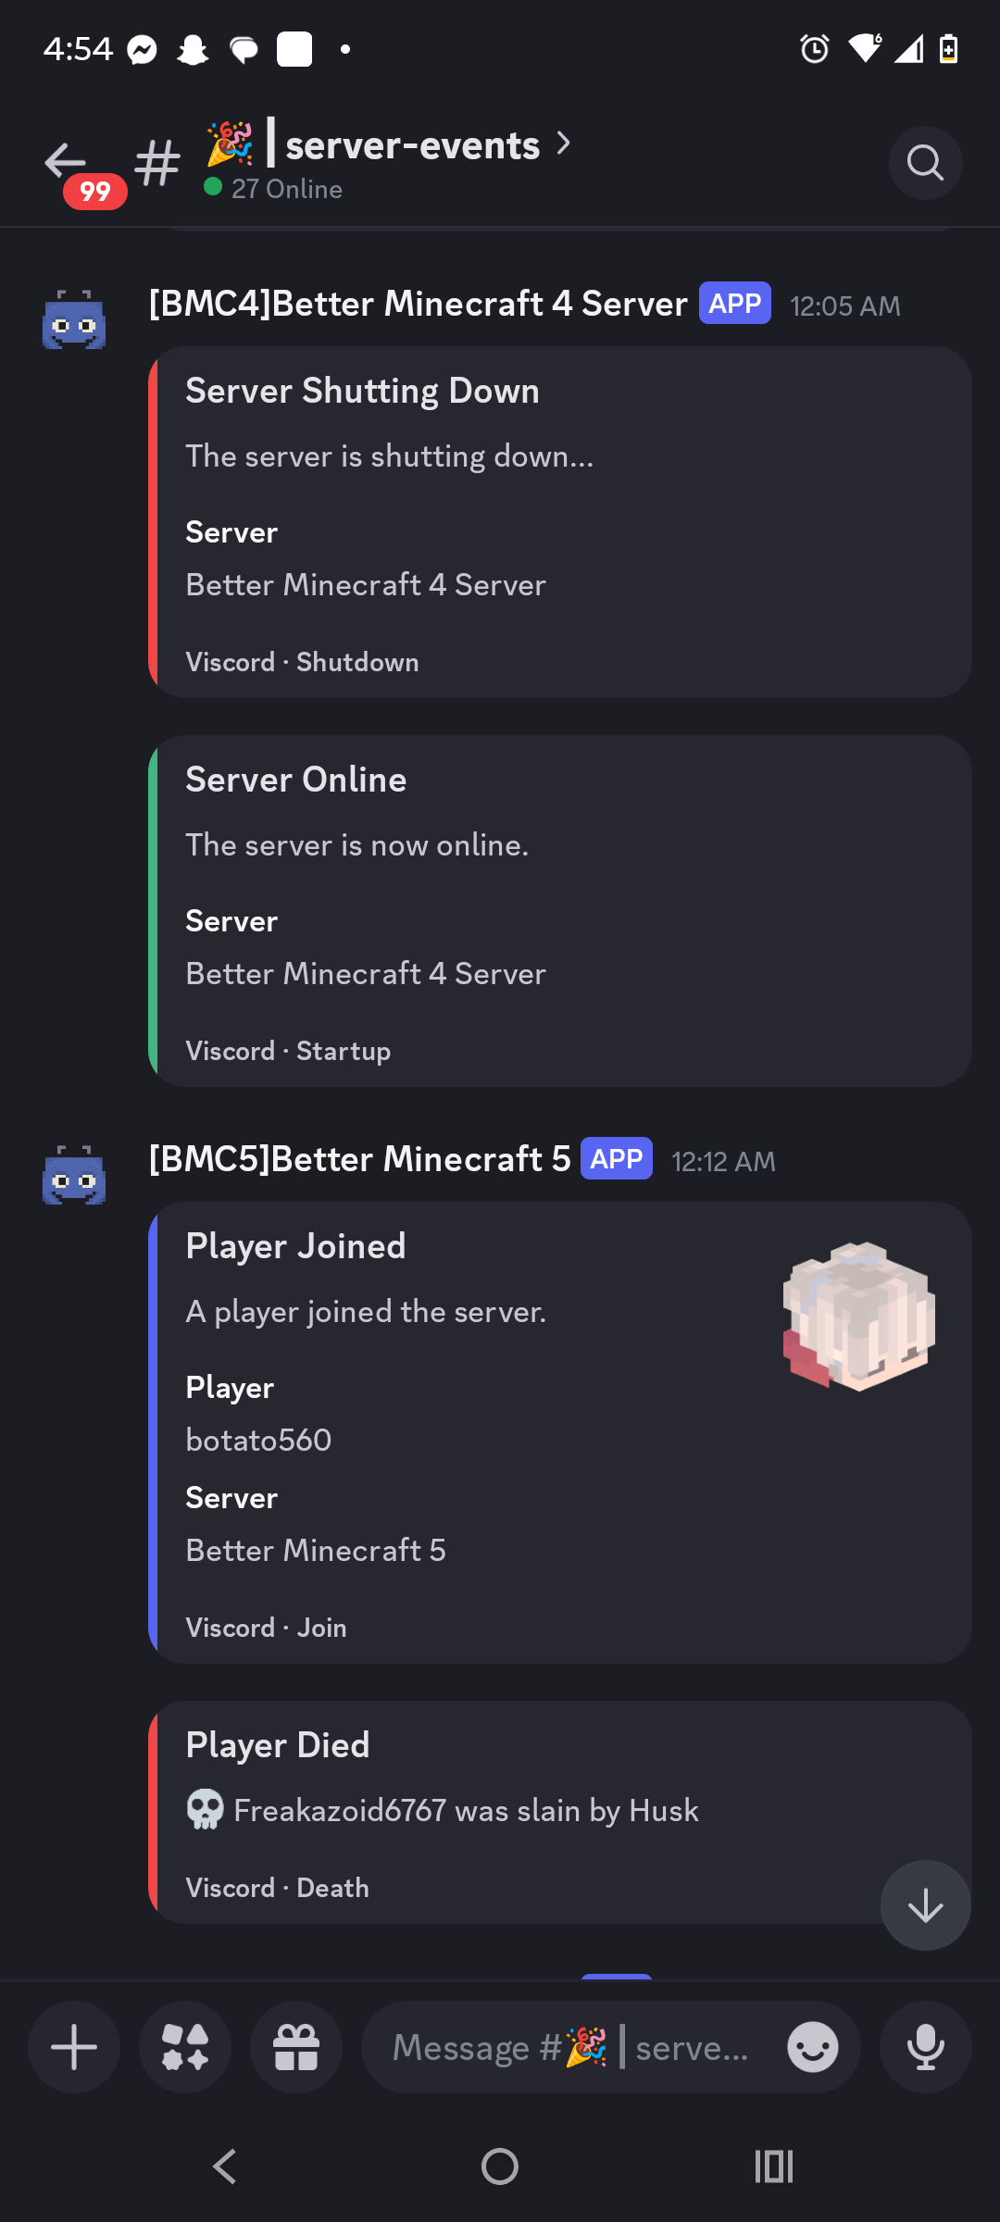Tap Android recent apps button

774,2166
